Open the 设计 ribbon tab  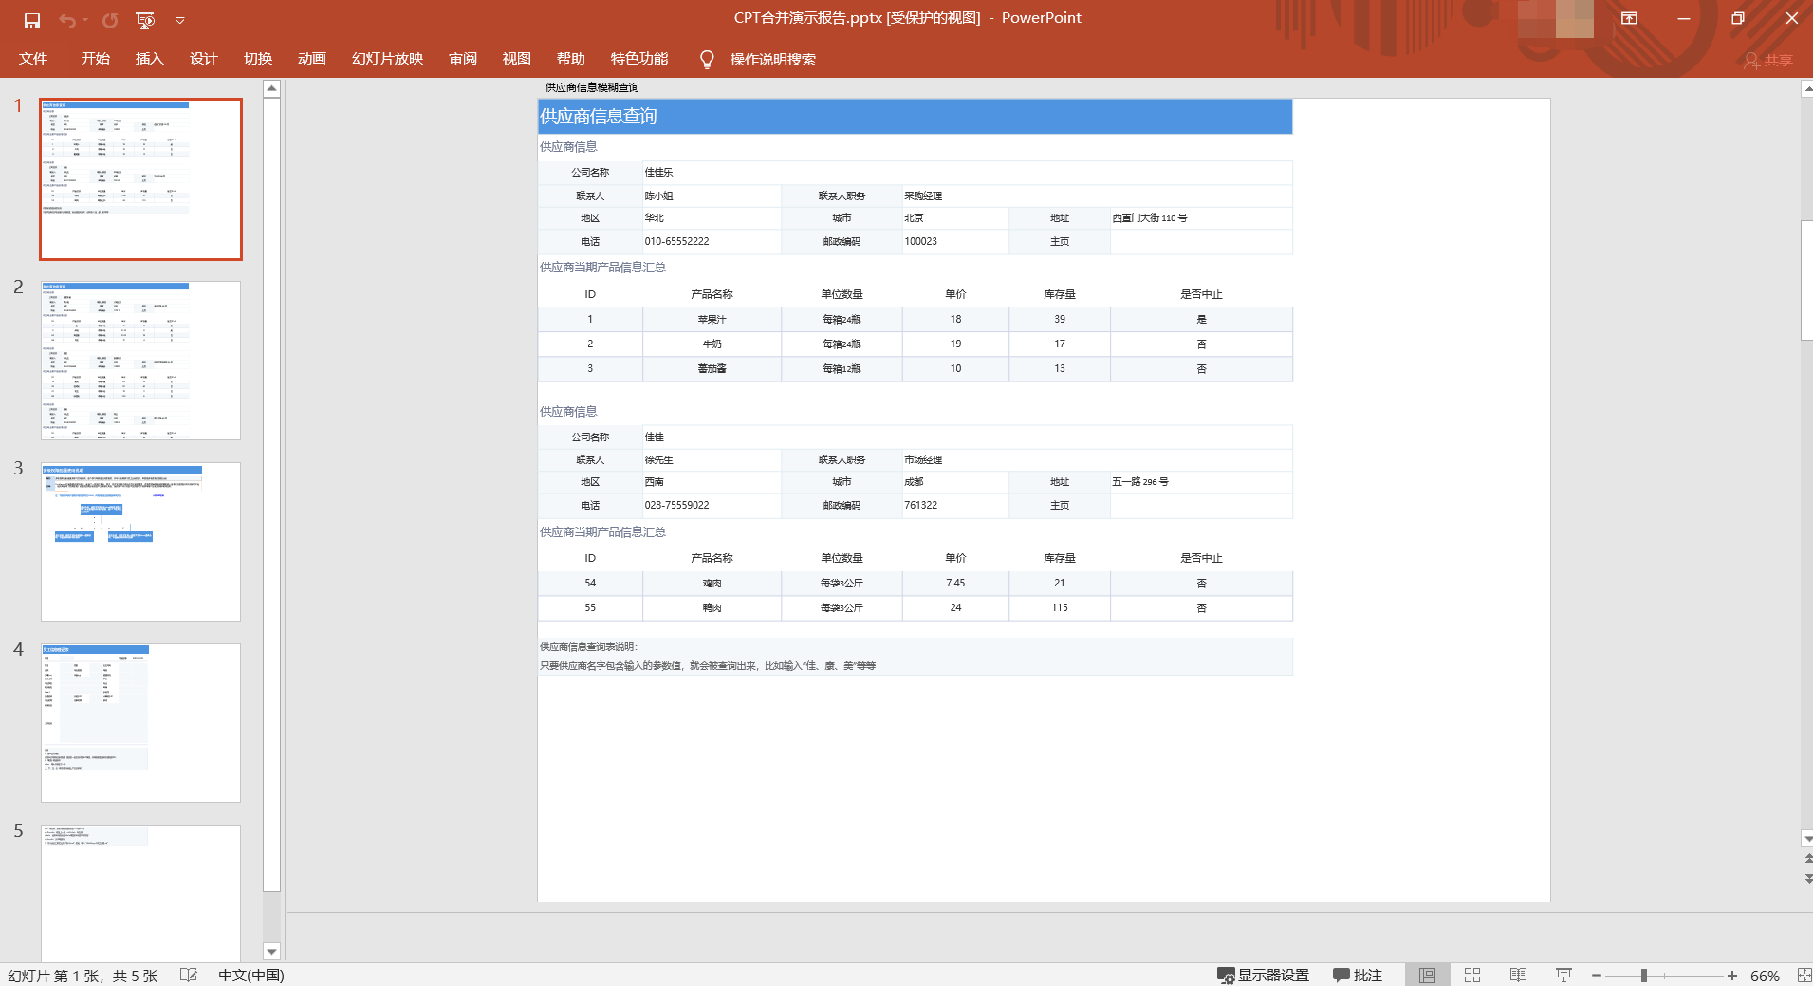coord(203,59)
